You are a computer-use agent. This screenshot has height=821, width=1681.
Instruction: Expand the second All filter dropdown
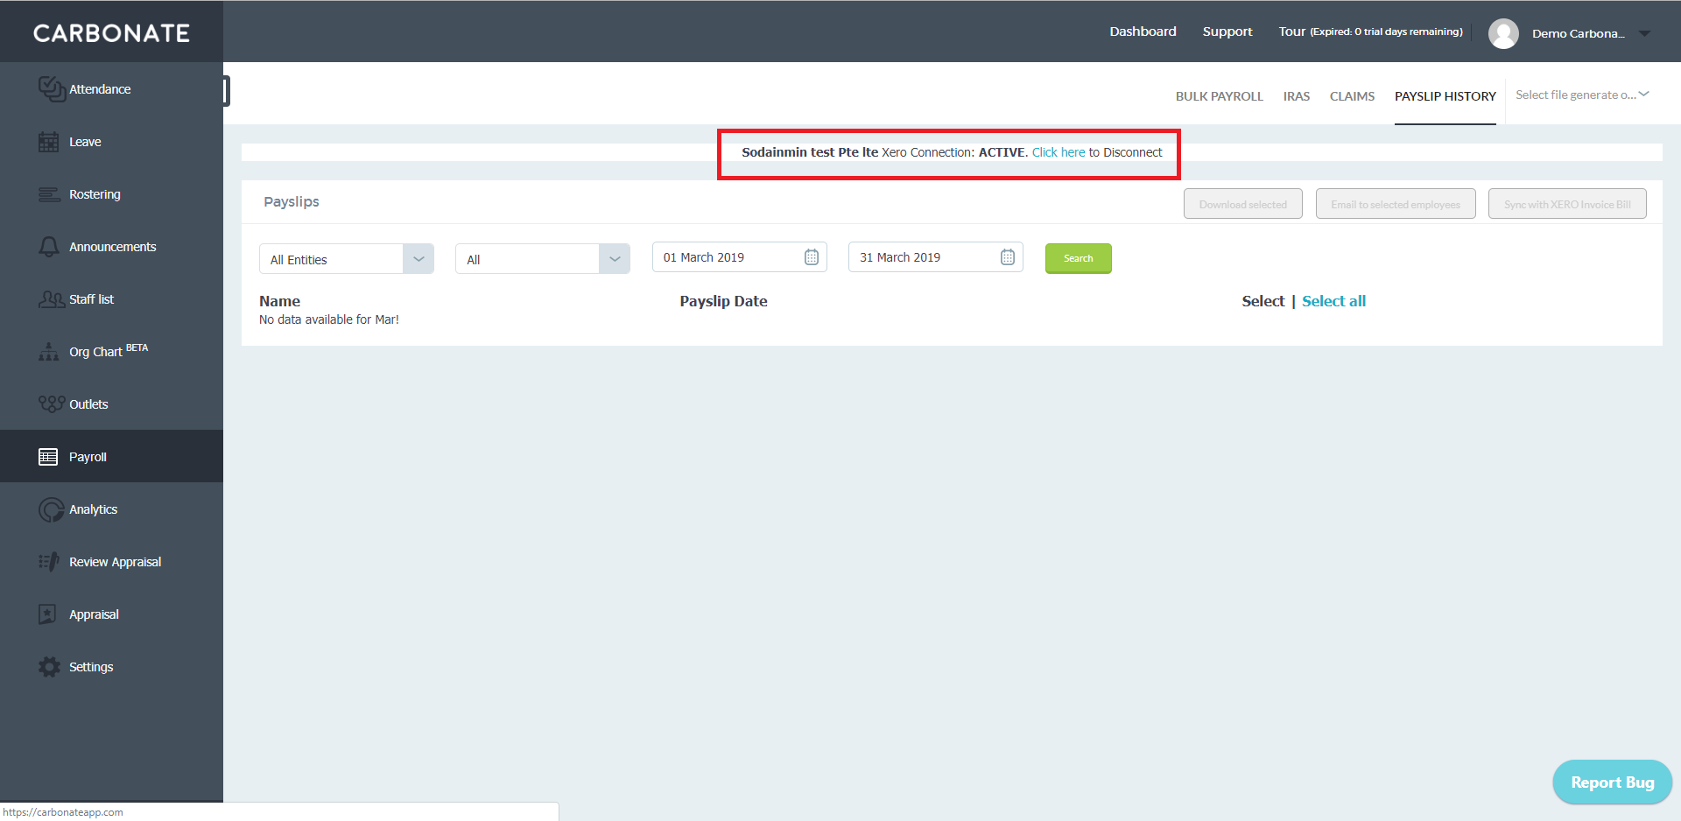coord(543,259)
